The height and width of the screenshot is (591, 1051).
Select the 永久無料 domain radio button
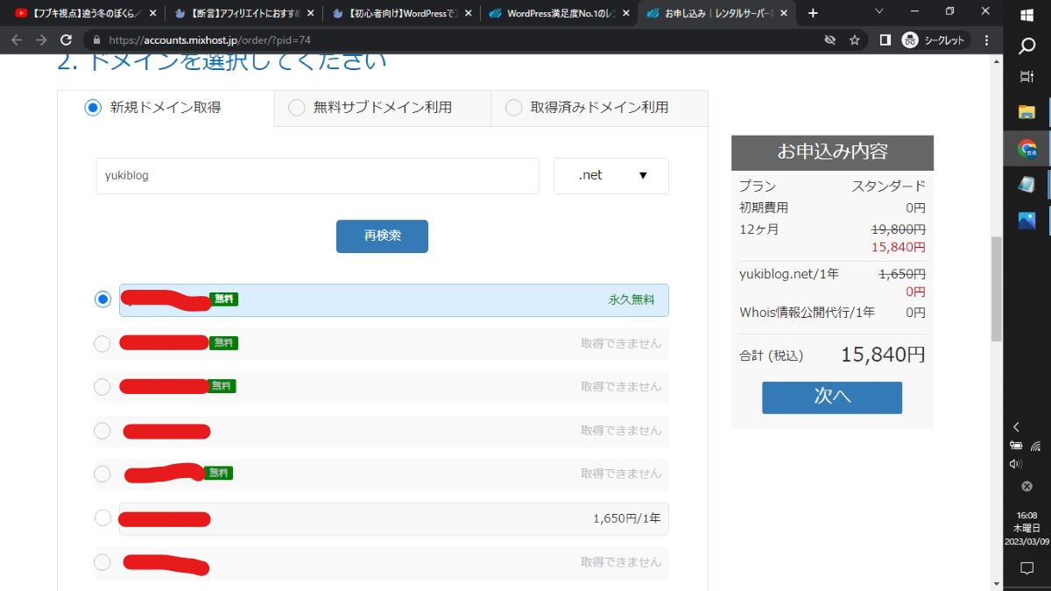[102, 299]
